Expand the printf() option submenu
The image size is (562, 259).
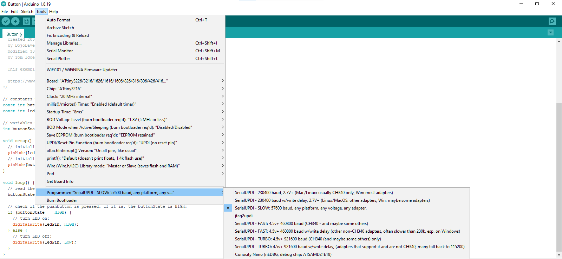tap(130, 158)
